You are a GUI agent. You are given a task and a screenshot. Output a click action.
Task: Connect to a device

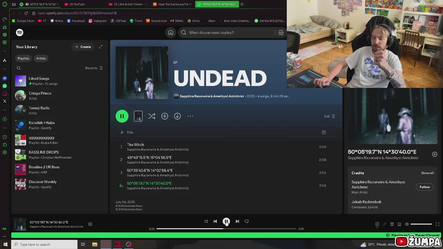(x=399, y=224)
